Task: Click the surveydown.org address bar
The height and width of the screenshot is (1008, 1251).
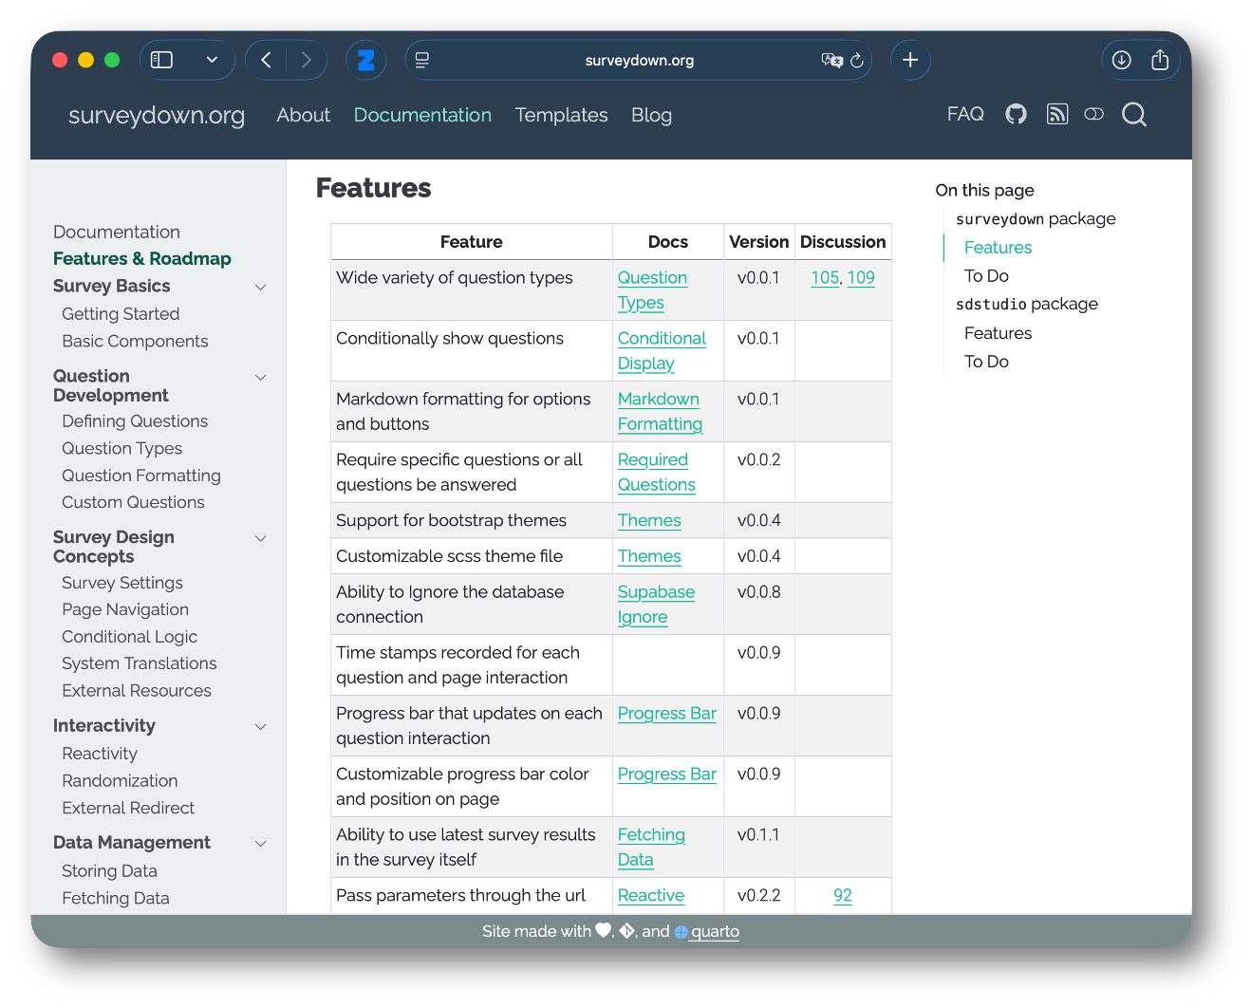Action: click(639, 61)
